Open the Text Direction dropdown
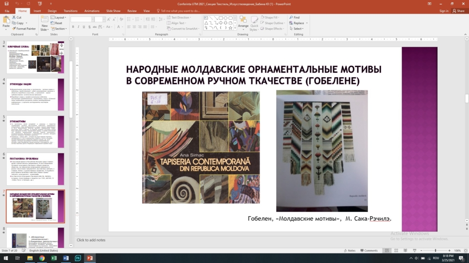Screen dimensions: 469x263 (x=179, y=17)
